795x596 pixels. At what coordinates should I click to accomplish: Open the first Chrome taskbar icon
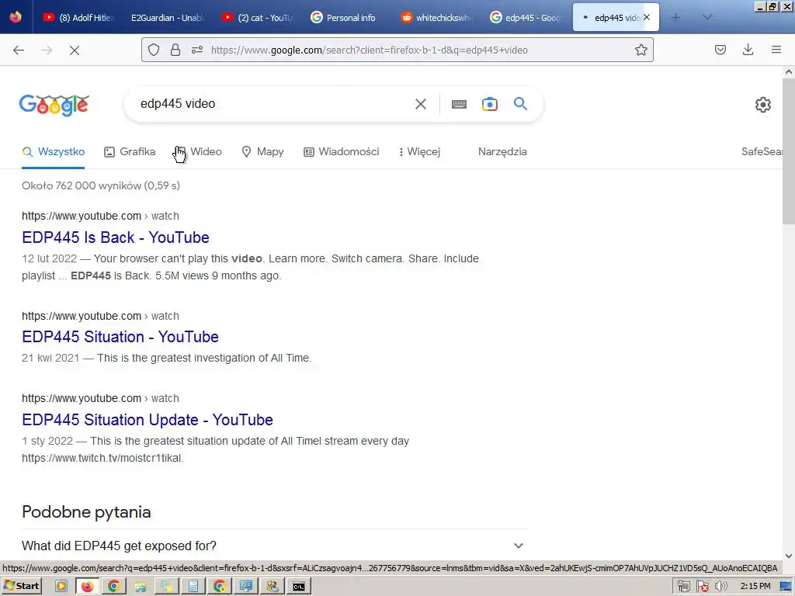point(113,587)
